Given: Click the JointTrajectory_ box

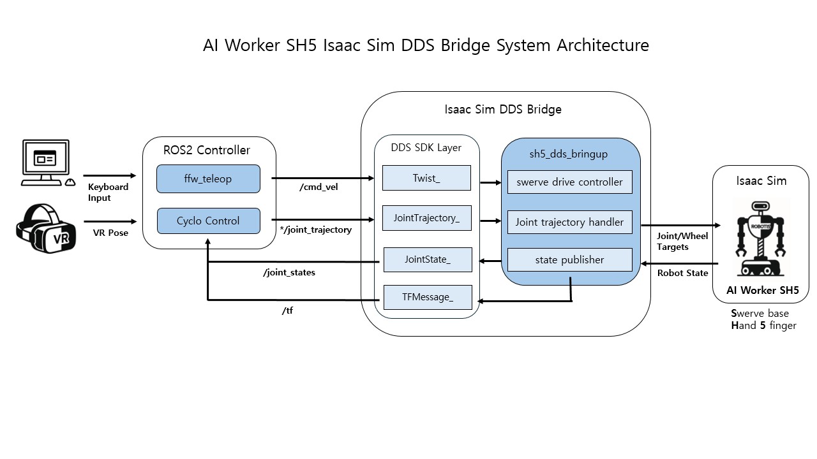Looking at the screenshot, I should 426,218.
